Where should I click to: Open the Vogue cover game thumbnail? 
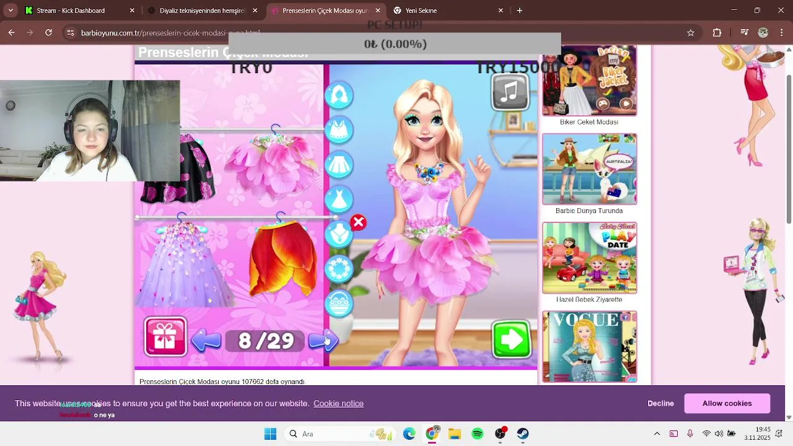(589, 346)
